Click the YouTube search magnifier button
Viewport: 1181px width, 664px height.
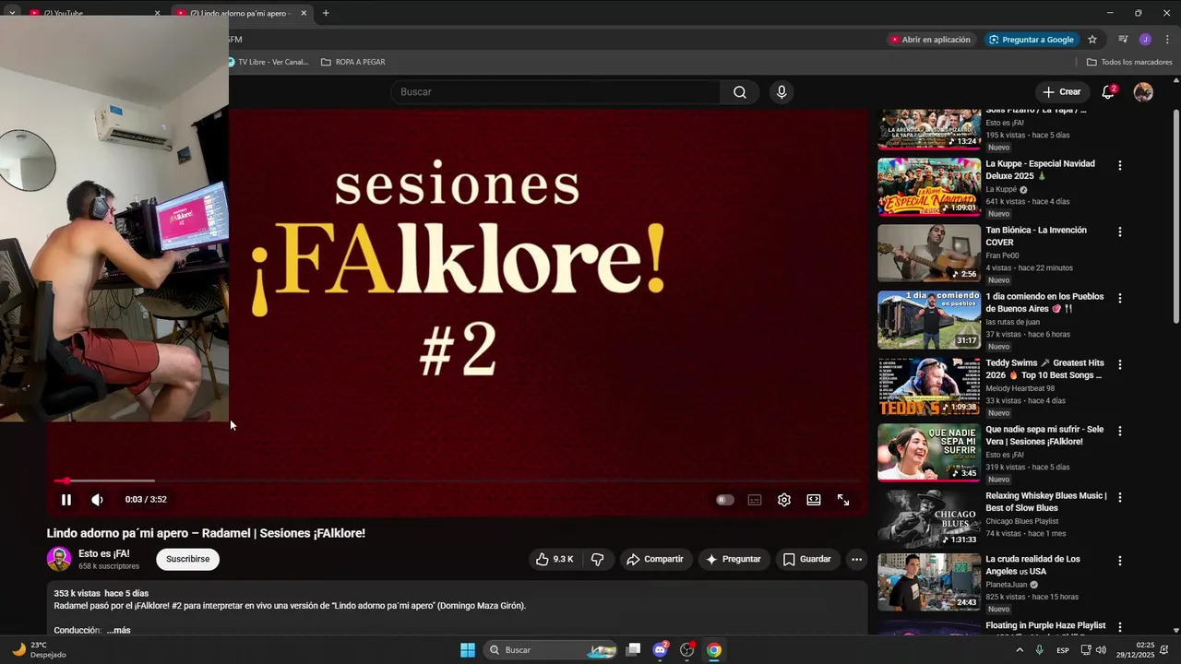point(740,92)
